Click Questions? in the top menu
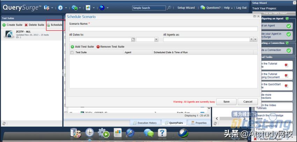297x142 pixels. tap(213, 8)
